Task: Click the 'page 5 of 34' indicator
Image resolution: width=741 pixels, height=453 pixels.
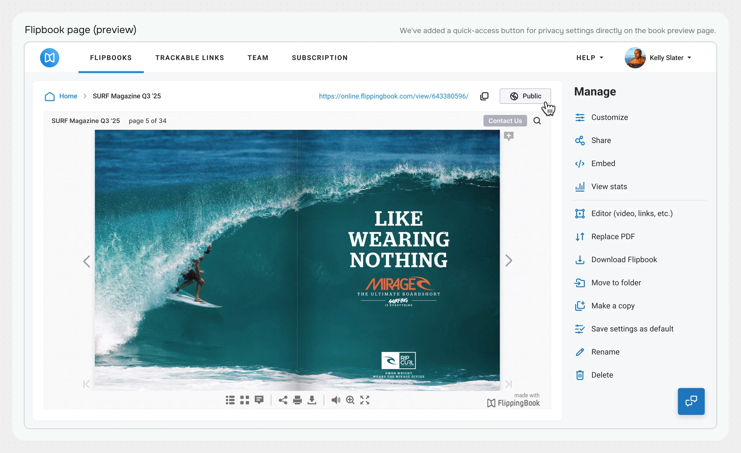Action: pos(148,121)
